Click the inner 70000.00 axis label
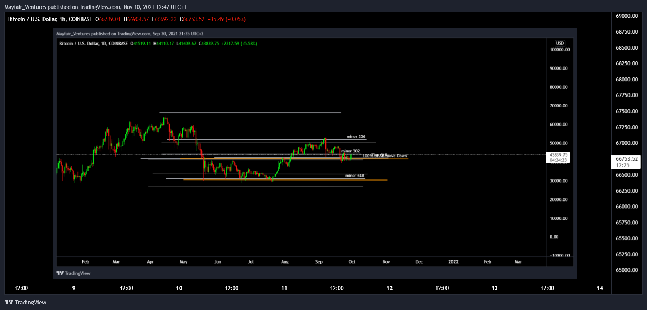Viewport: 647px width, 310px height. (x=558, y=106)
